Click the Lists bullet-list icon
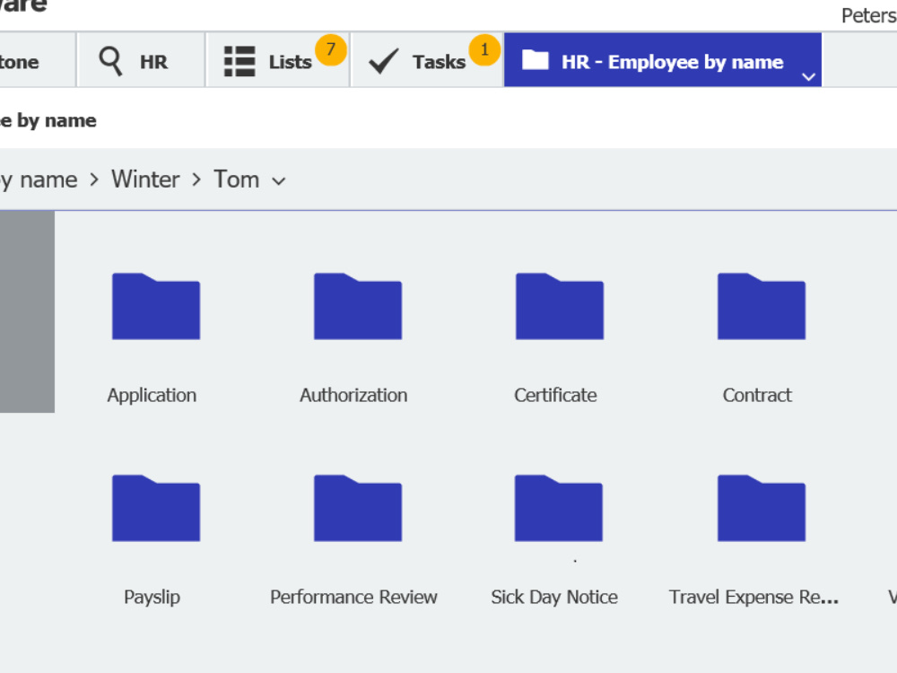The height and width of the screenshot is (673, 897). coord(239,61)
